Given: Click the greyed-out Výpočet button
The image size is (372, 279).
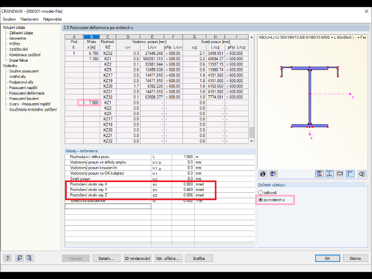Looking at the screenshot, I should click(x=76, y=258).
